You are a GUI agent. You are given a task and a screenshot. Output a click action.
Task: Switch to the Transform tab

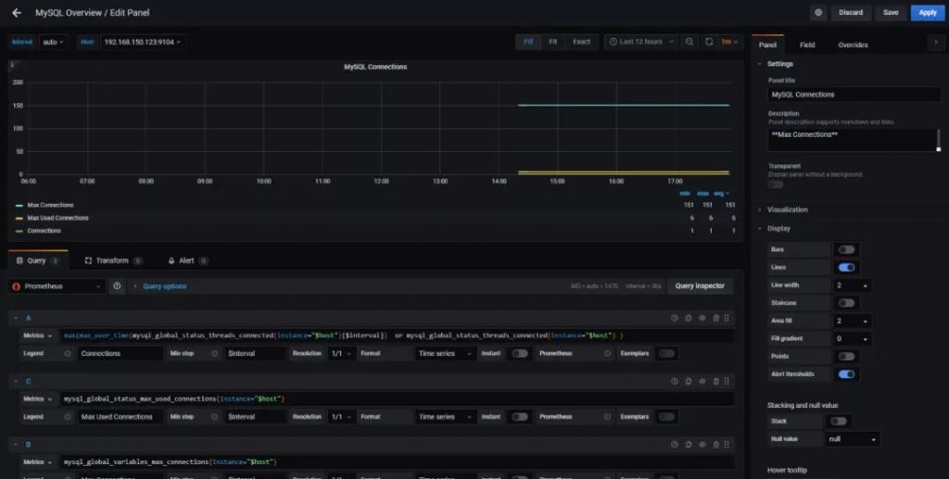(x=113, y=260)
